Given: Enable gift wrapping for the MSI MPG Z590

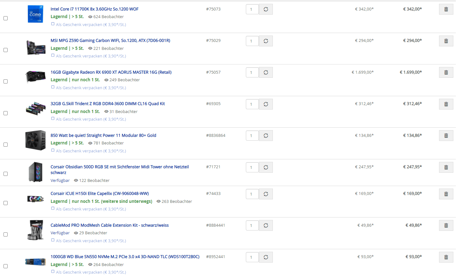Looking at the screenshot, I should (53, 56).
